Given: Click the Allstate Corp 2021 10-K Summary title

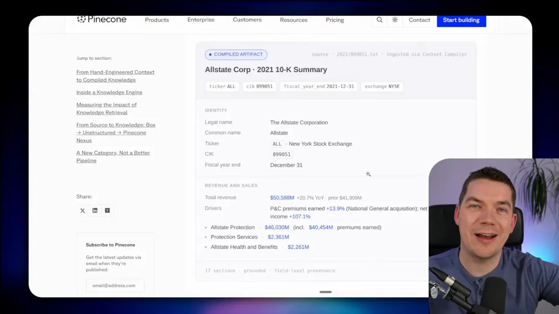Looking at the screenshot, I should tap(266, 70).
